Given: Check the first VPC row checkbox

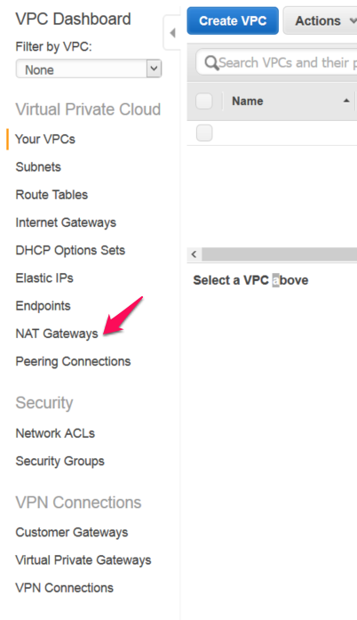Looking at the screenshot, I should point(204,133).
